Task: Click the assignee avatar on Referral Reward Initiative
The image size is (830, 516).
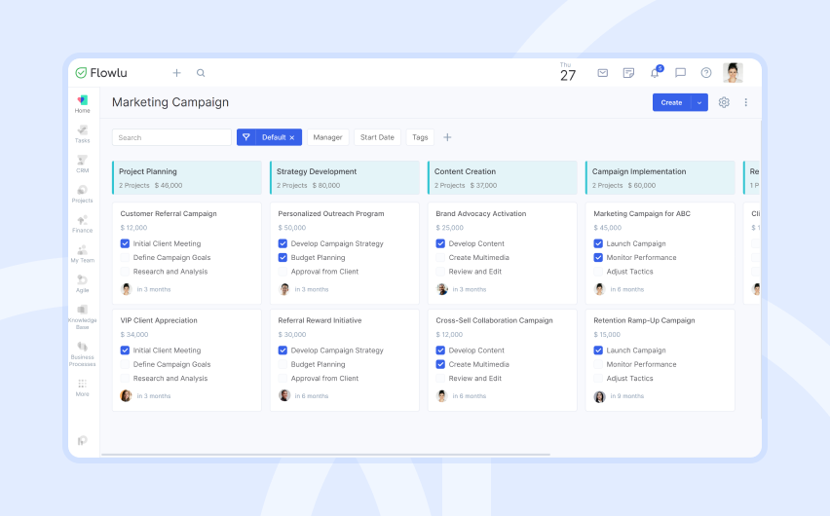Action: (x=284, y=395)
